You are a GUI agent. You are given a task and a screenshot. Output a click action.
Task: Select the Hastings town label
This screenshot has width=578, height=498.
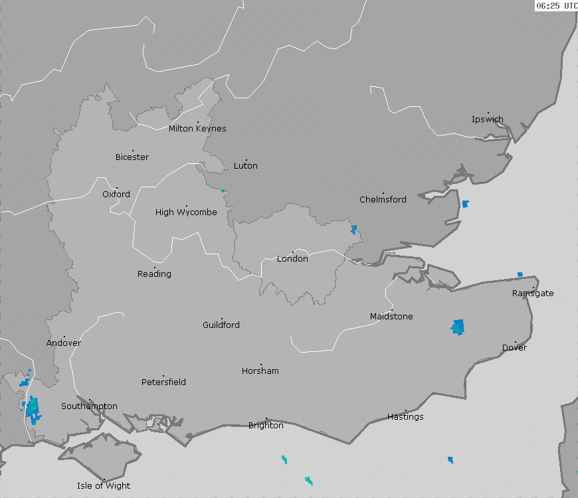405,417
